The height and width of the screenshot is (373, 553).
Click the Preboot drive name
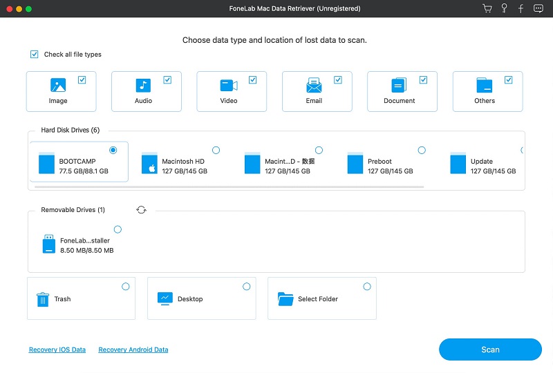tap(379, 161)
